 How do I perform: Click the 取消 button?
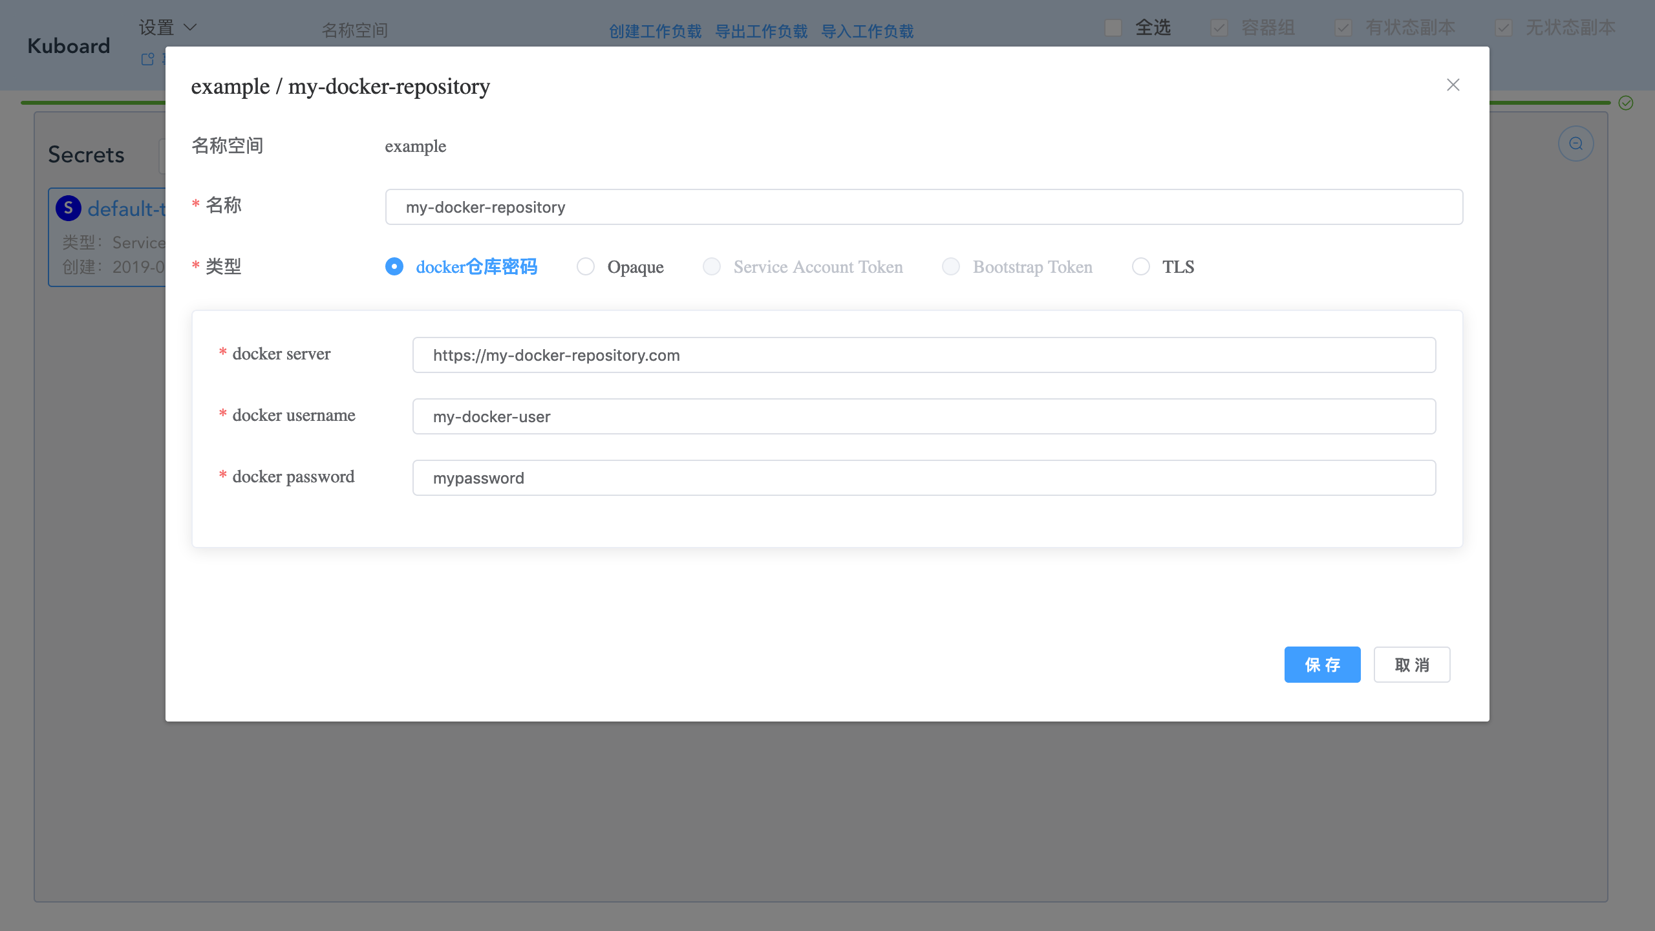[1411, 664]
